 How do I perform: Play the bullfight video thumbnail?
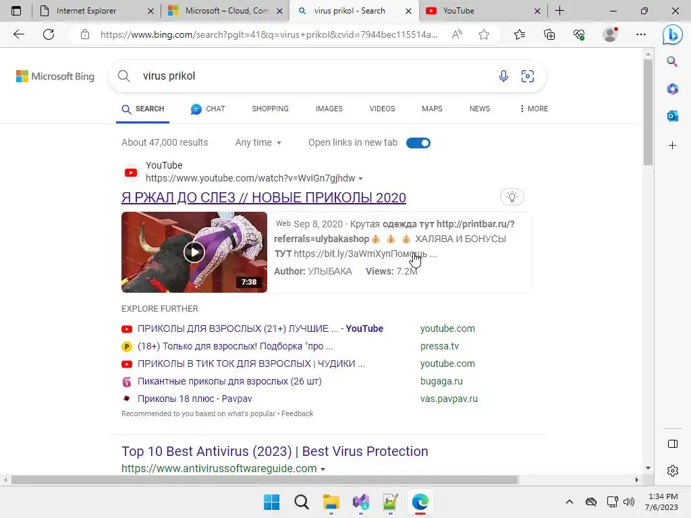coord(194,252)
